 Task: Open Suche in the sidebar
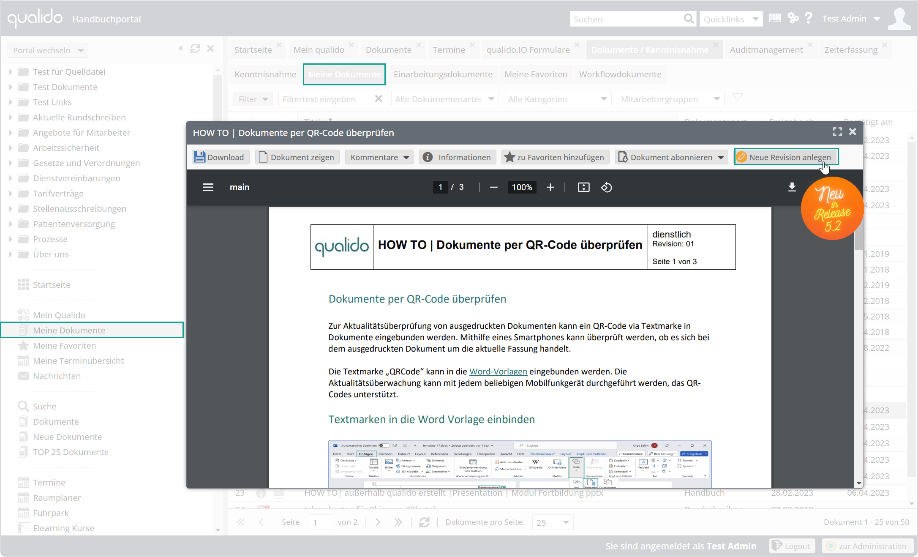[45, 407]
